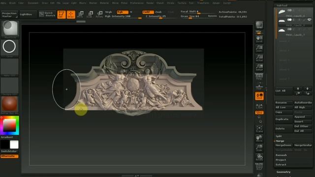This screenshot has height=177, width=315.
Task: Render with the BPR button
Action: pos(259,25)
